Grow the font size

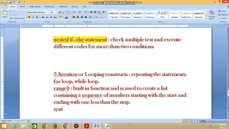click(x=60, y=13)
